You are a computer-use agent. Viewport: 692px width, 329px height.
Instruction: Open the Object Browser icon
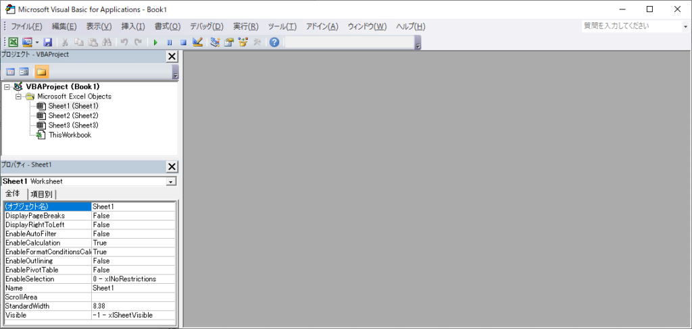[243, 42]
